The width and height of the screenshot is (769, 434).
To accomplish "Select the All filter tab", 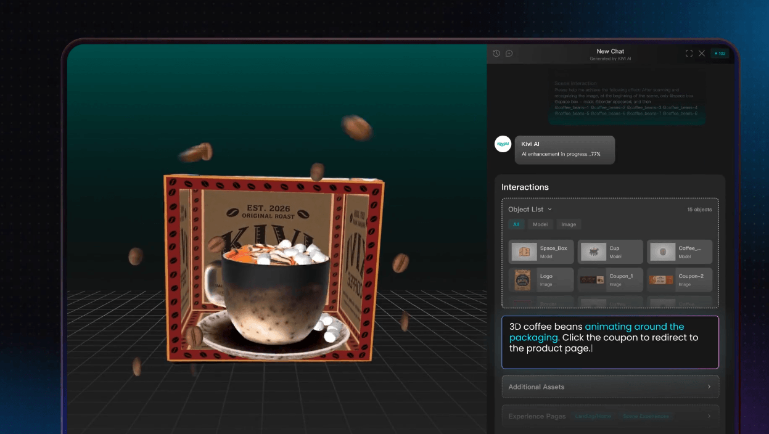I will click(x=516, y=224).
